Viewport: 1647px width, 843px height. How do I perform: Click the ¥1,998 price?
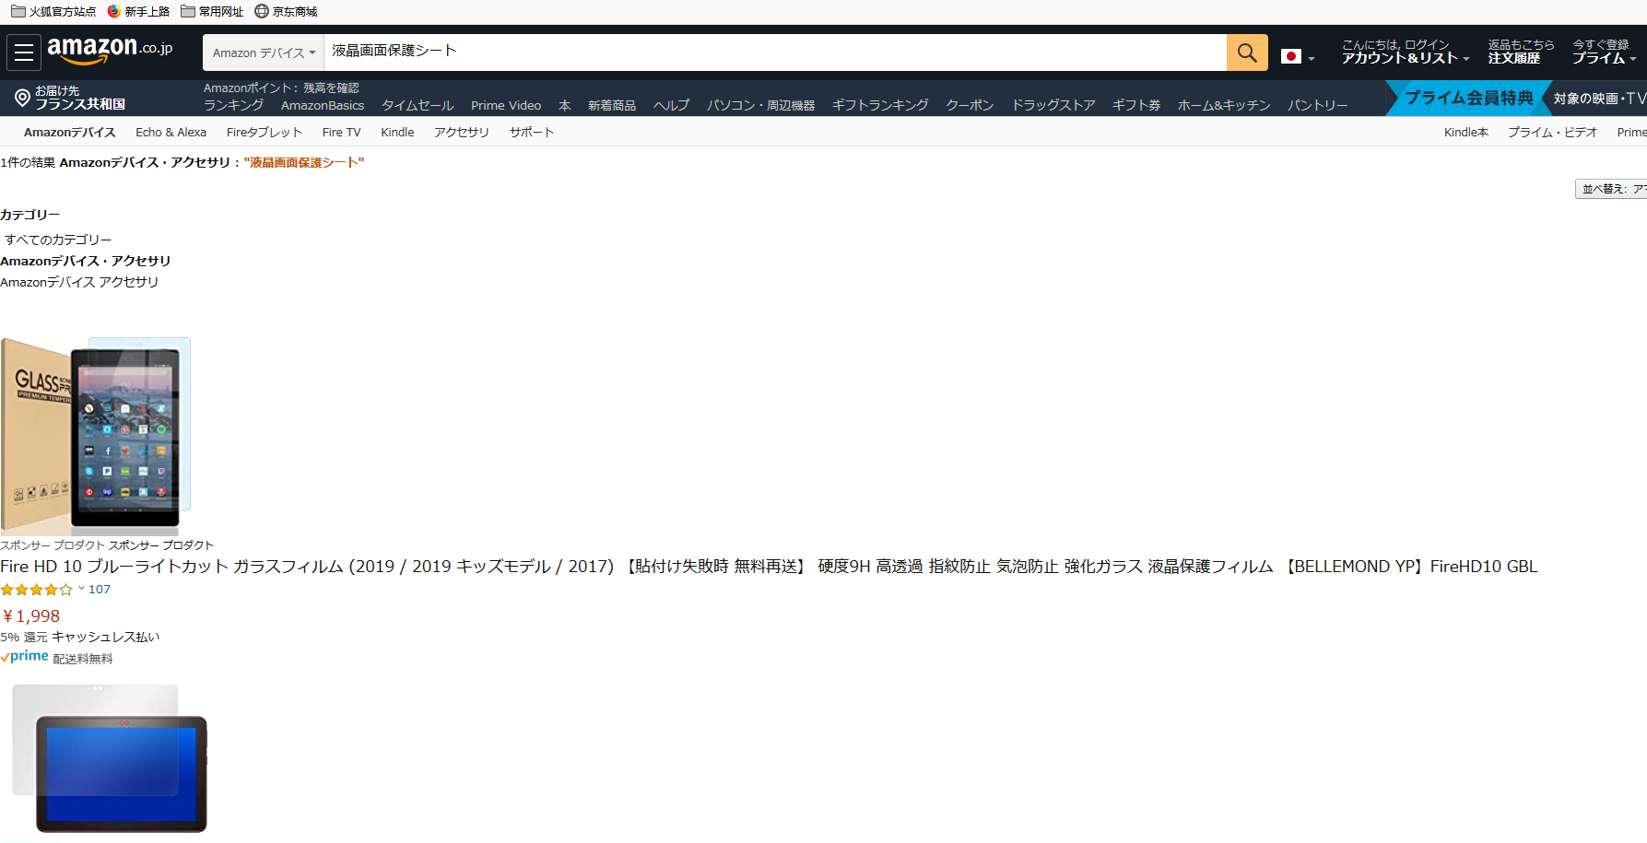click(30, 616)
